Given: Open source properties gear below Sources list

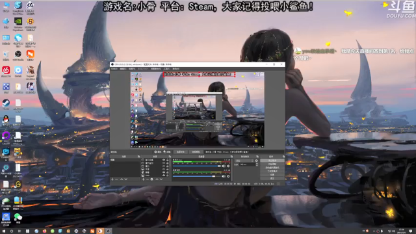Looking at the screenshot, I should pyautogui.click(x=151, y=179).
